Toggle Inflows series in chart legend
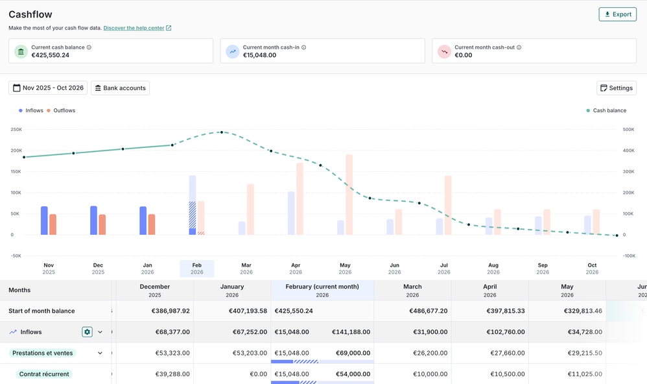This screenshot has width=647, height=384. coord(31,111)
